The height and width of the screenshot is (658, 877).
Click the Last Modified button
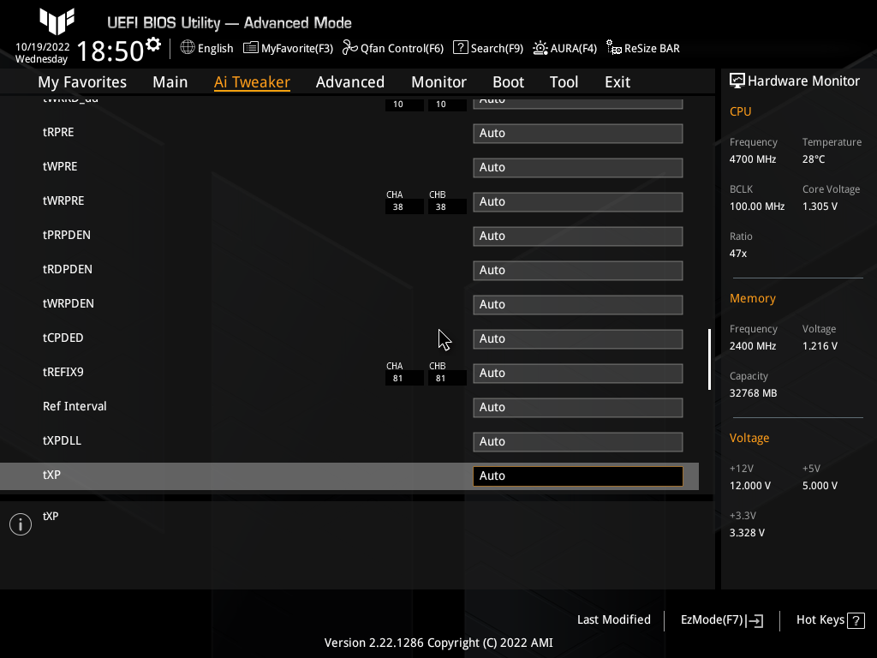tap(614, 619)
